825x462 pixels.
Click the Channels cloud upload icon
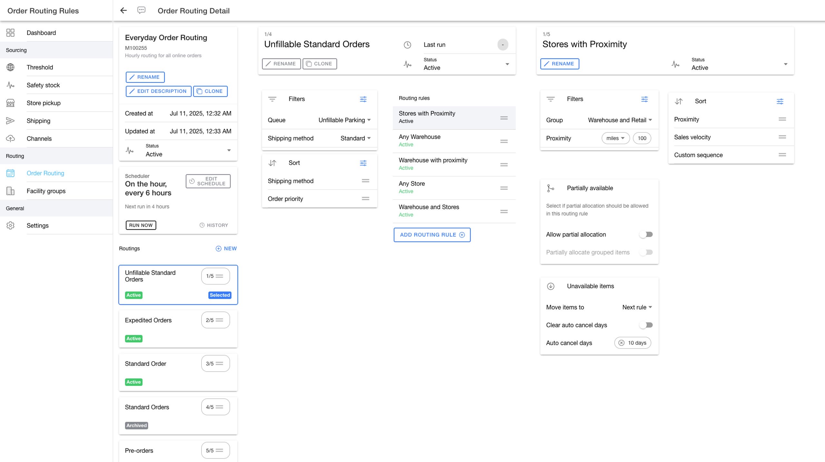click(x=10, y=139)
